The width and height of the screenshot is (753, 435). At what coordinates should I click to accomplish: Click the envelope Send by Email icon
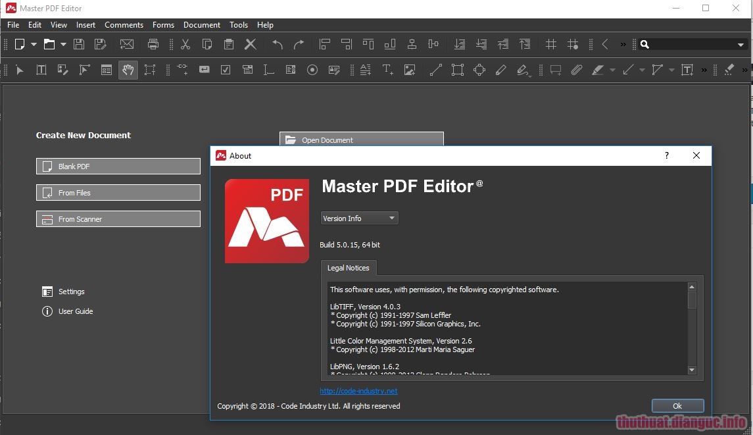point(127,44)
